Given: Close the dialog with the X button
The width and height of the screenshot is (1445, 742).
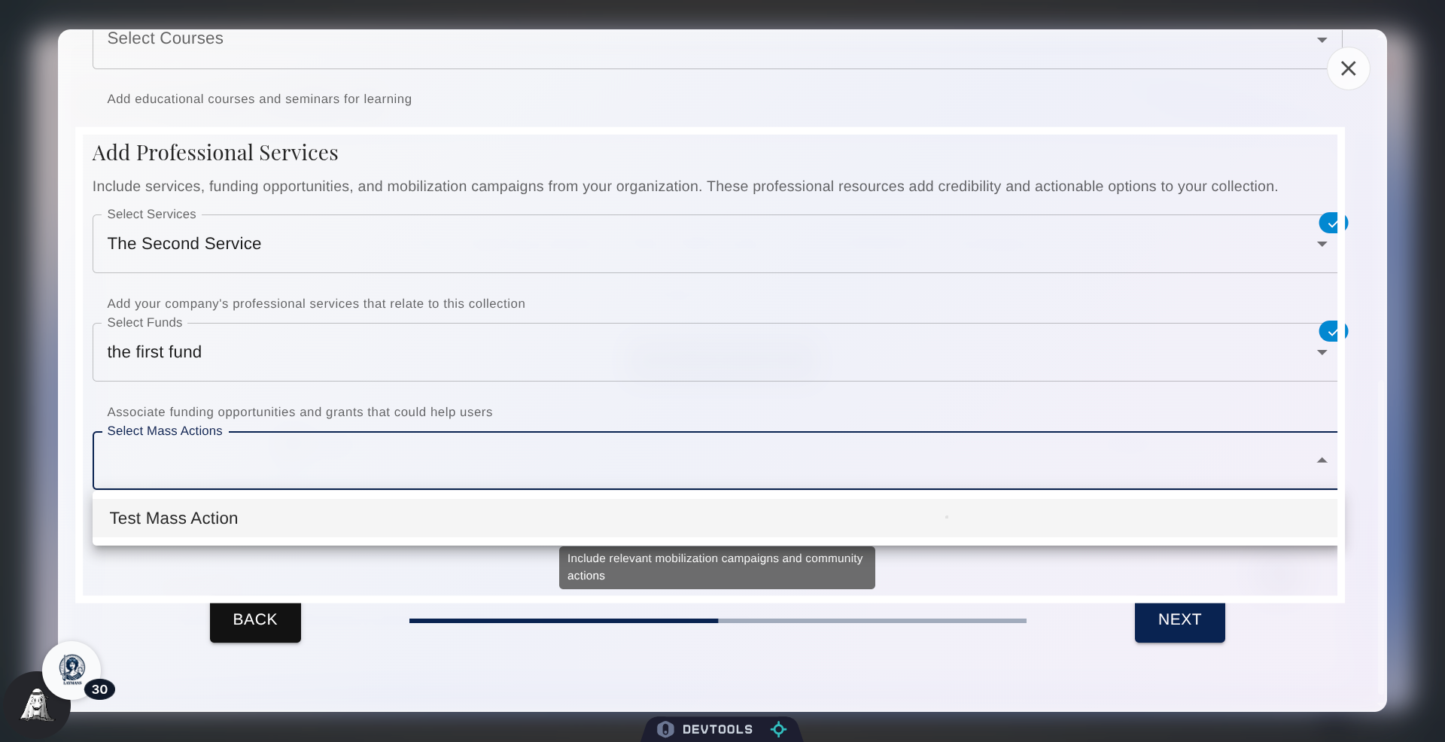Looking at the screenshot, I should click(x=1348, y=68).
